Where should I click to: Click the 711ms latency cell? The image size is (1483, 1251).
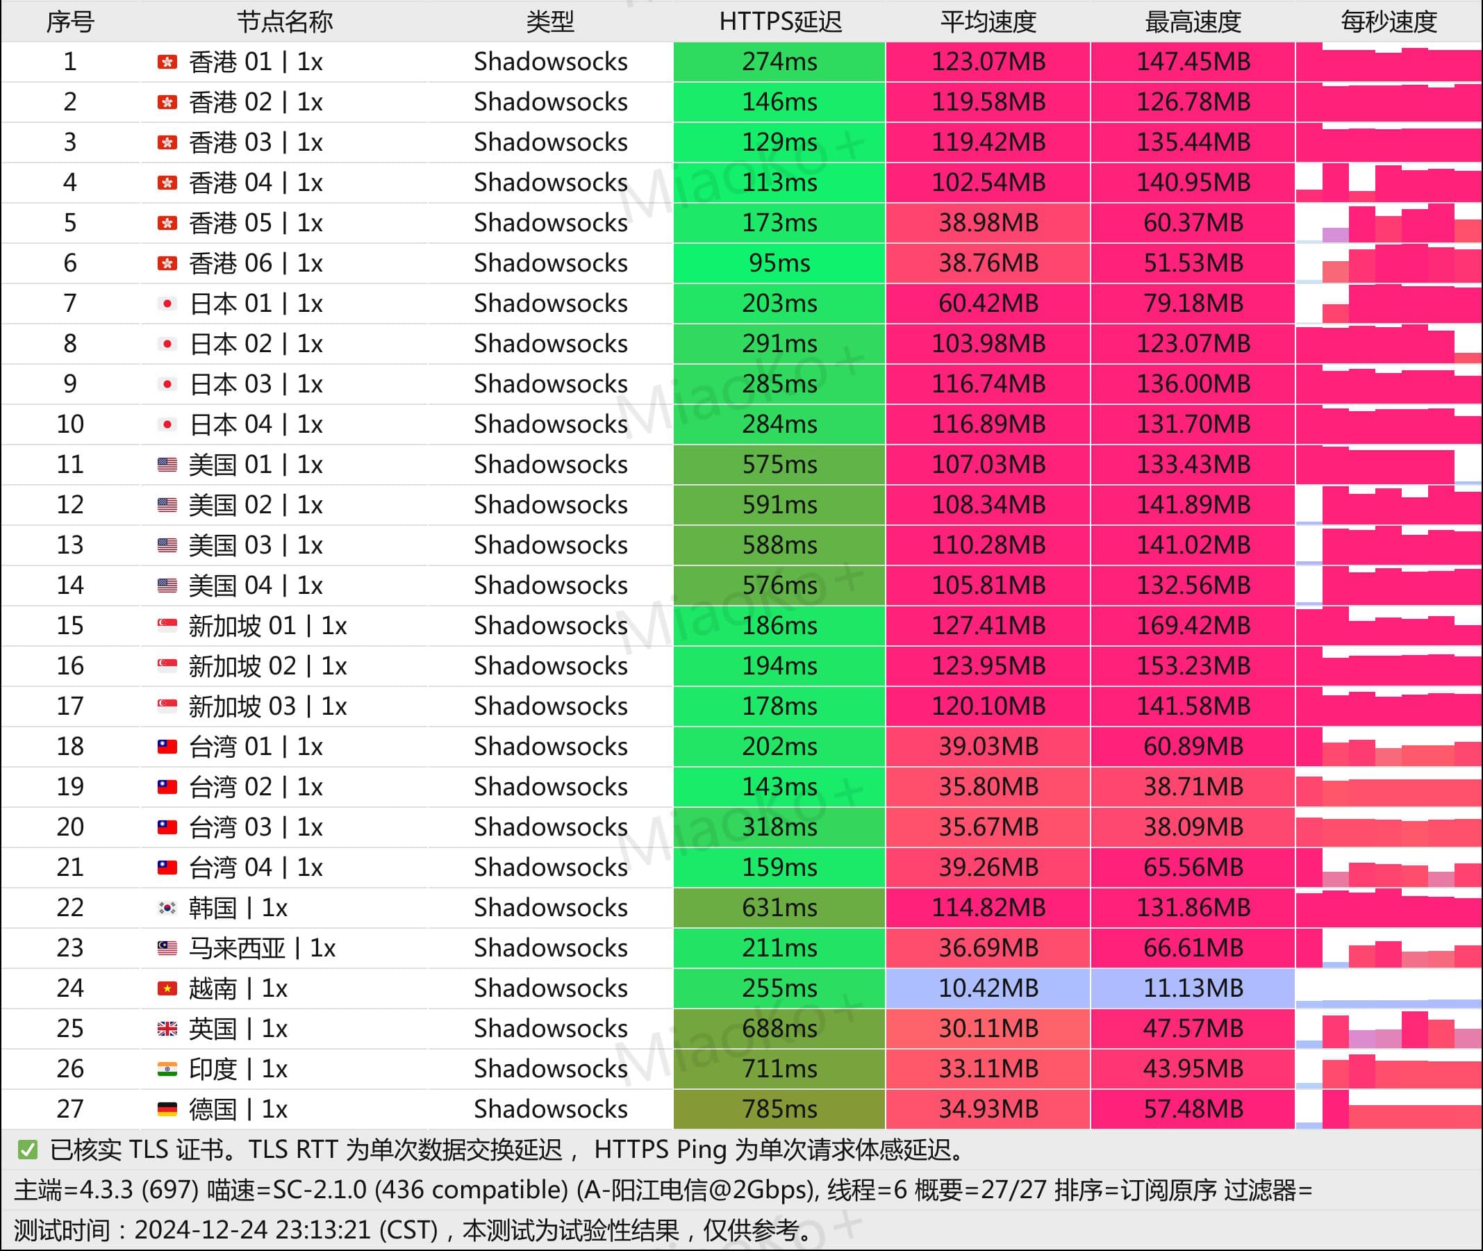click(x=779, y=1069)
